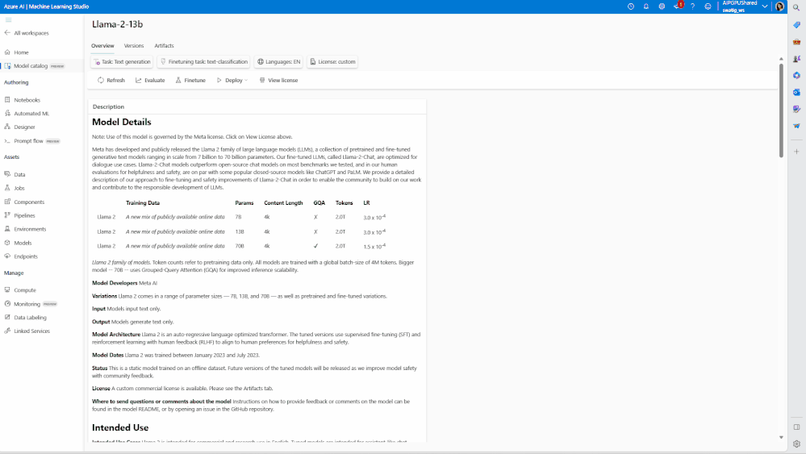The height and width of the screenshot is (454, 806).
Task: Switch to the Artifacts tab
Action: (x=164, y=46)
